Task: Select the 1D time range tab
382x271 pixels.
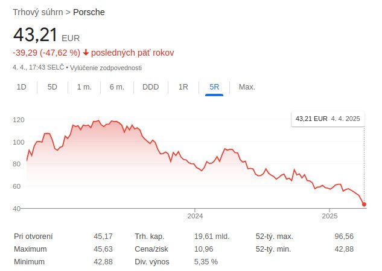Action: (22, 87)
